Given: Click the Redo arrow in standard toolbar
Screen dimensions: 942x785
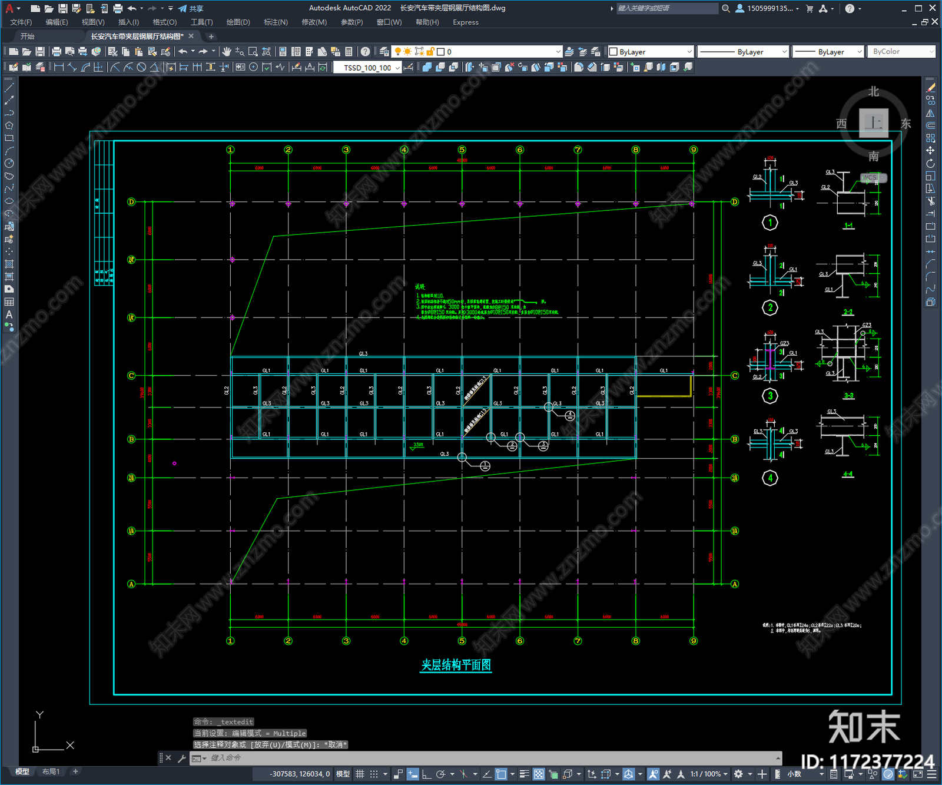Looking at the screenshot, I should point(204,52).
